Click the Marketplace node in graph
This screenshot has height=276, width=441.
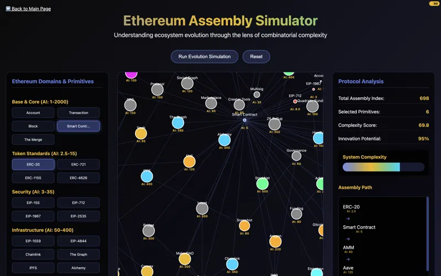pyautogui.click(x=211, y=103)
